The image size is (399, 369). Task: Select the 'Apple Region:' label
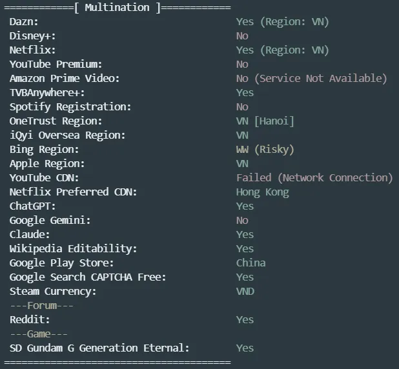47,164
